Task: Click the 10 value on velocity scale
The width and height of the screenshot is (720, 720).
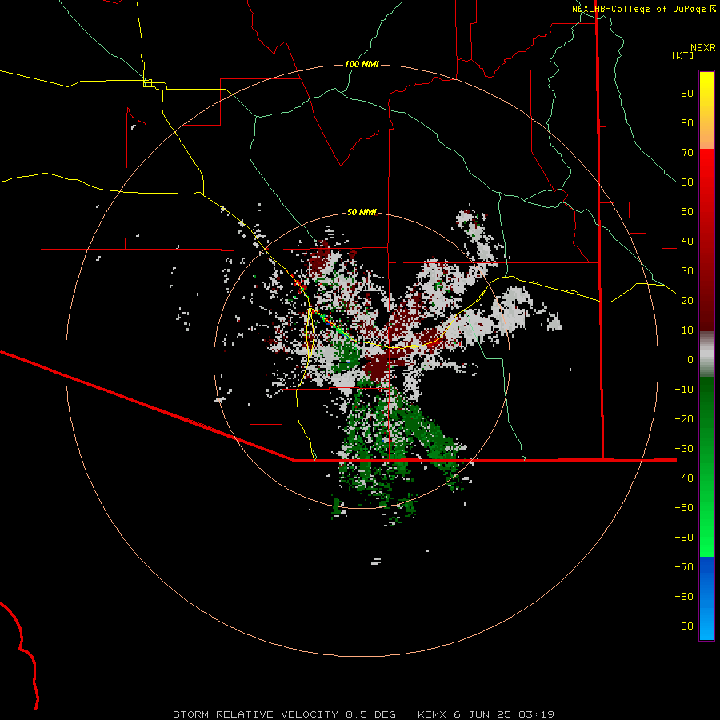Action: (687, 330)
